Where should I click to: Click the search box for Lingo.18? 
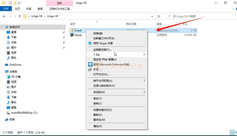tap(201, 16)
